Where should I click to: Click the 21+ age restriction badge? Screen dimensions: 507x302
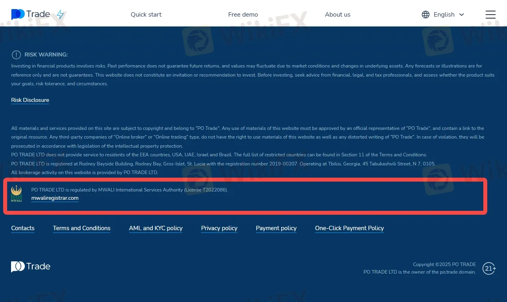click(x=489, y=268)
